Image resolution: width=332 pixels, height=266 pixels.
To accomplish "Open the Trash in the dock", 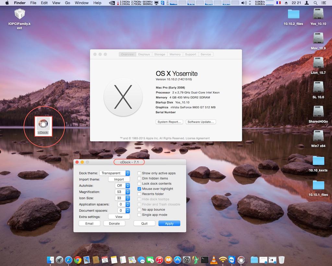I will click(x=281, y=260).
